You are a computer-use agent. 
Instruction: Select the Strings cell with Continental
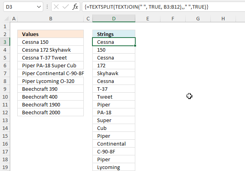pos(114,144)
